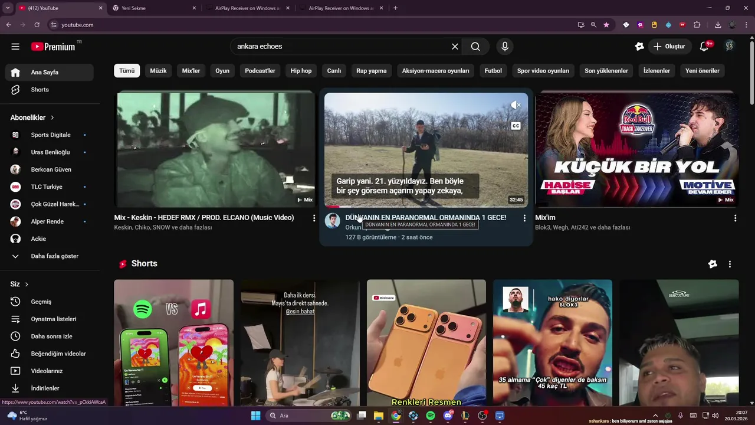Seek the red preview progress bar
Image resolution: width=755 pixels, height=425 pixels.
[x=426, y=207]
